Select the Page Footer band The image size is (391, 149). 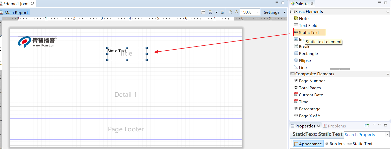point(126,129)
